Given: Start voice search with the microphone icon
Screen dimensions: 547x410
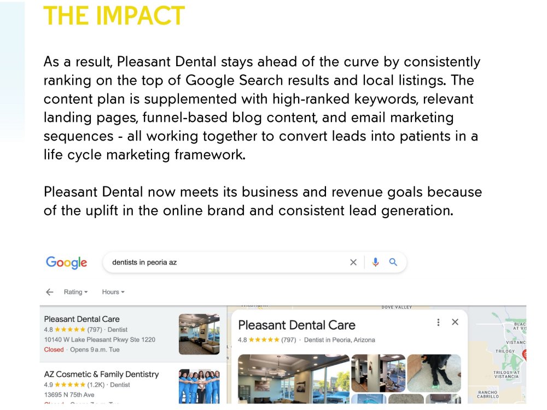Looking at the screenshot, I should (375, 262).
